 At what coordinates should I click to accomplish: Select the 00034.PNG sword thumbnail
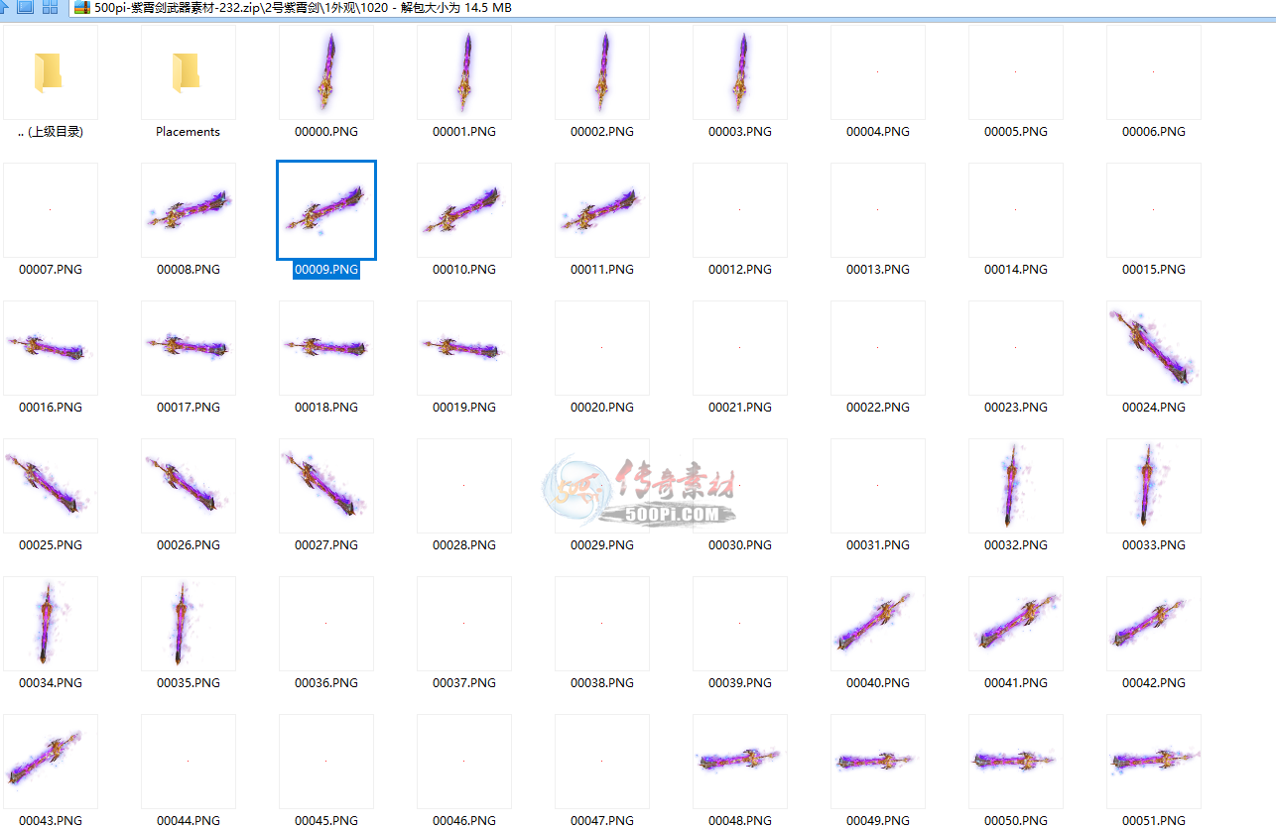click(51, 624)
